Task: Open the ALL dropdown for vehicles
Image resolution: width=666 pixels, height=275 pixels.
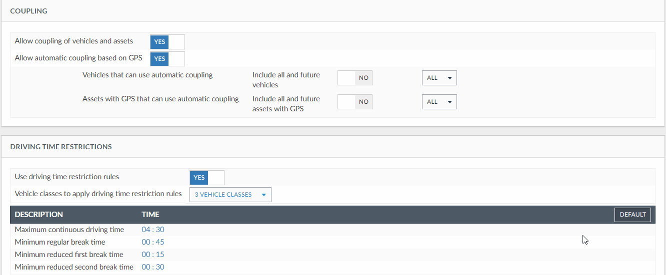Action: point(439,78)
